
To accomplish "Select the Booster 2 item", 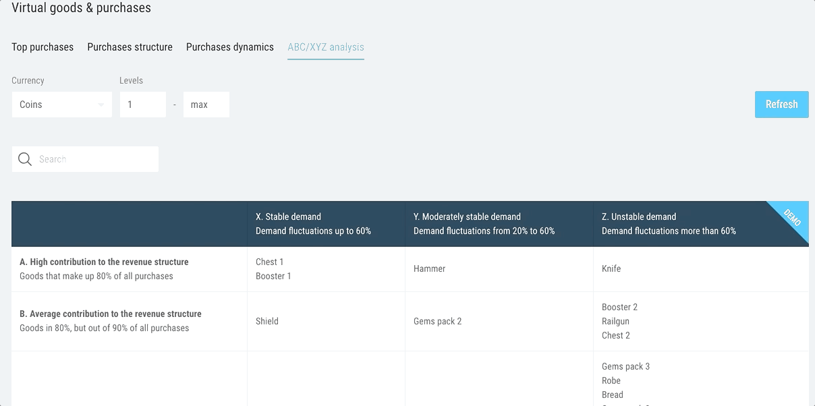I will click(x=619, y=307).
